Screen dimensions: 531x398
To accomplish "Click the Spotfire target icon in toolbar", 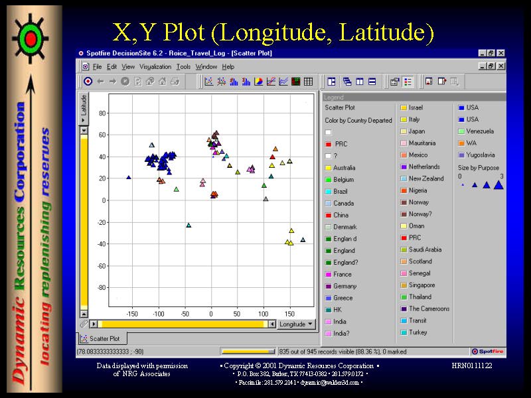I will (x=88, y=82).
